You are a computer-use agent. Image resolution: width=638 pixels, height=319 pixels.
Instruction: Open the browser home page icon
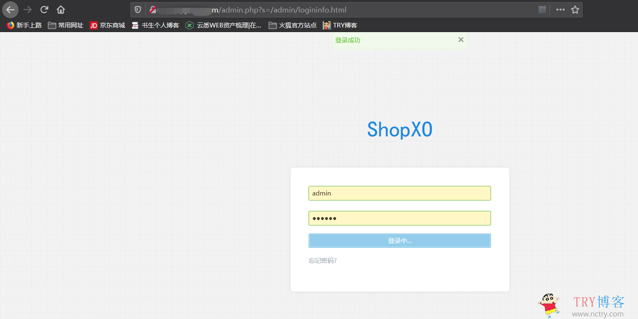coord(61,10)
